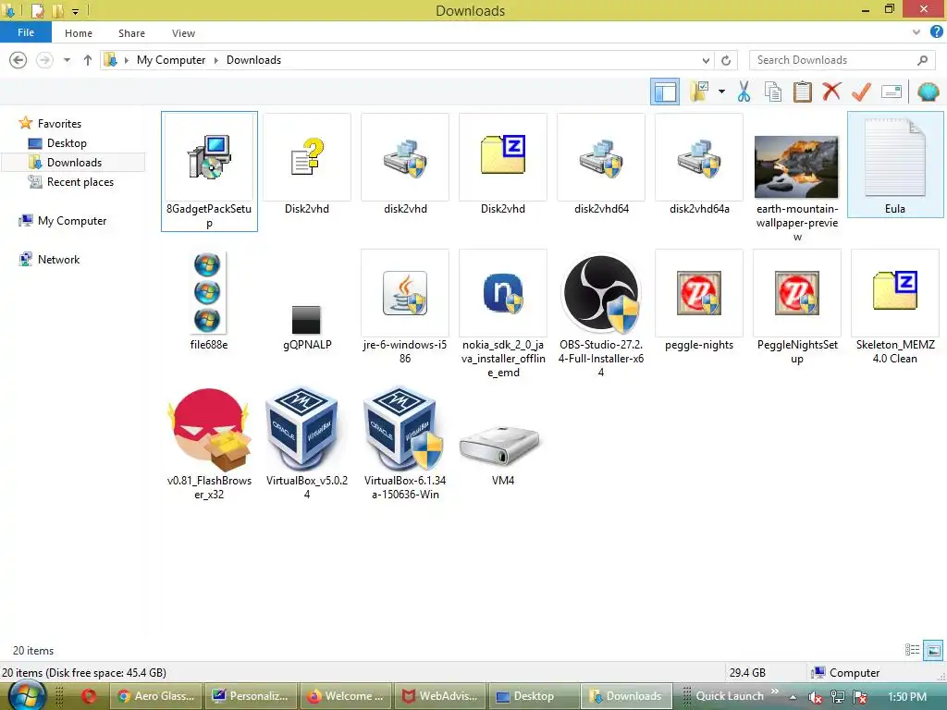Click the Opera icon on the taskbar
Screen dimensions: 947x710
[x=89, y=696]
